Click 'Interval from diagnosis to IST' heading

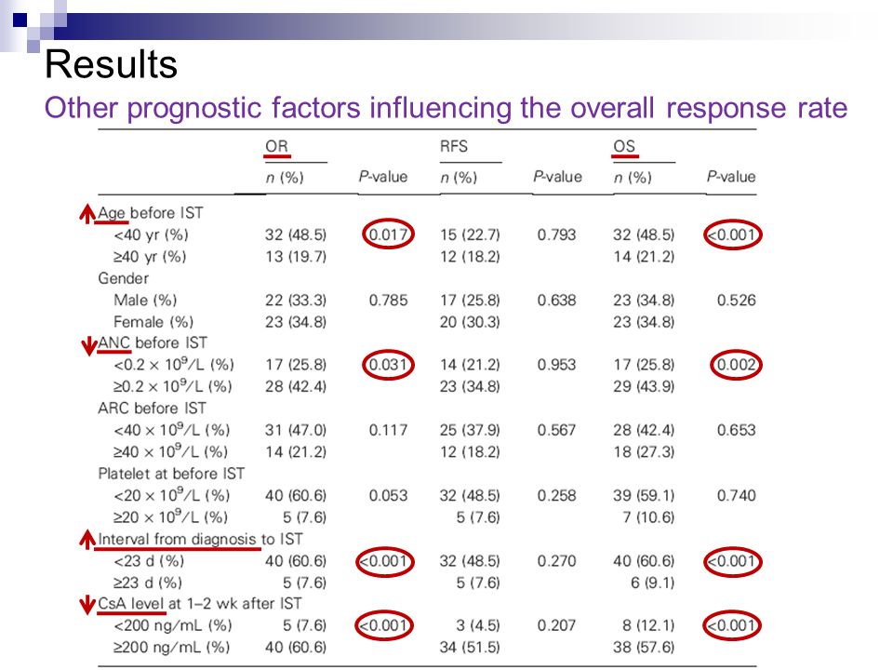coord(200,539)
